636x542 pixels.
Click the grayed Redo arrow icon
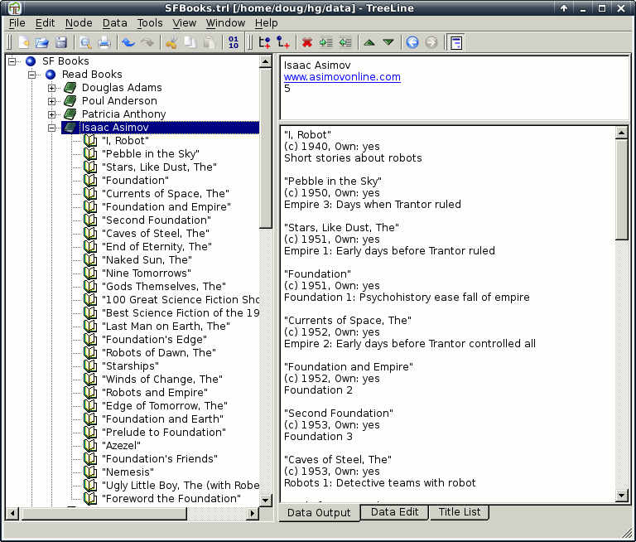coord(147,42)
